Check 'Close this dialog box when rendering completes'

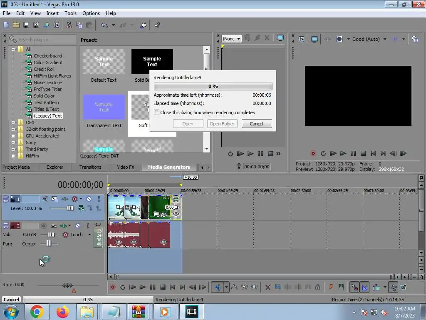point(156,112)
